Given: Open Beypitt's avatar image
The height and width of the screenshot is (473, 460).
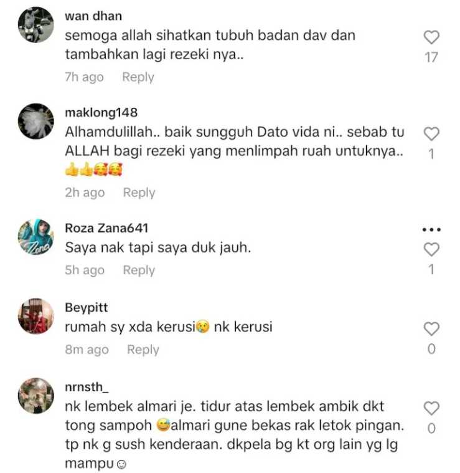Looking at the screenshot, I should tap(36, 316).
